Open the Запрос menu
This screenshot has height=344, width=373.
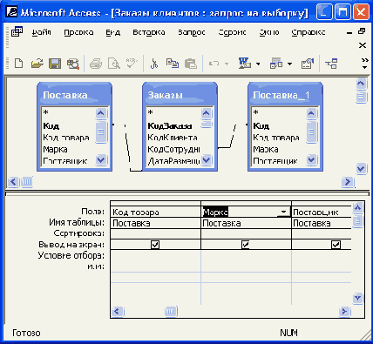coord(192,32)
